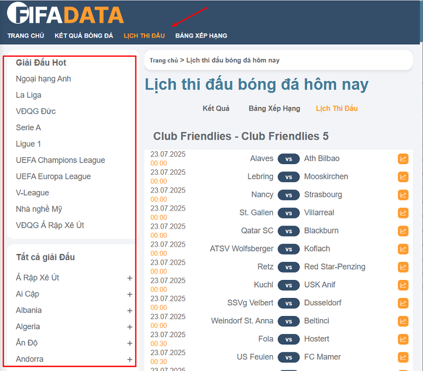Image resolution: width=423 pixels, height=371 pixels.
Task: Click Trang chủ breadcrumb link
Action: (x=164, y=60)
